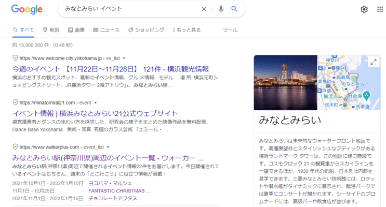The image size is (386, 207).
Task: Click the 約 13,300,000 件 result count
Action: [x=31, y=45]
